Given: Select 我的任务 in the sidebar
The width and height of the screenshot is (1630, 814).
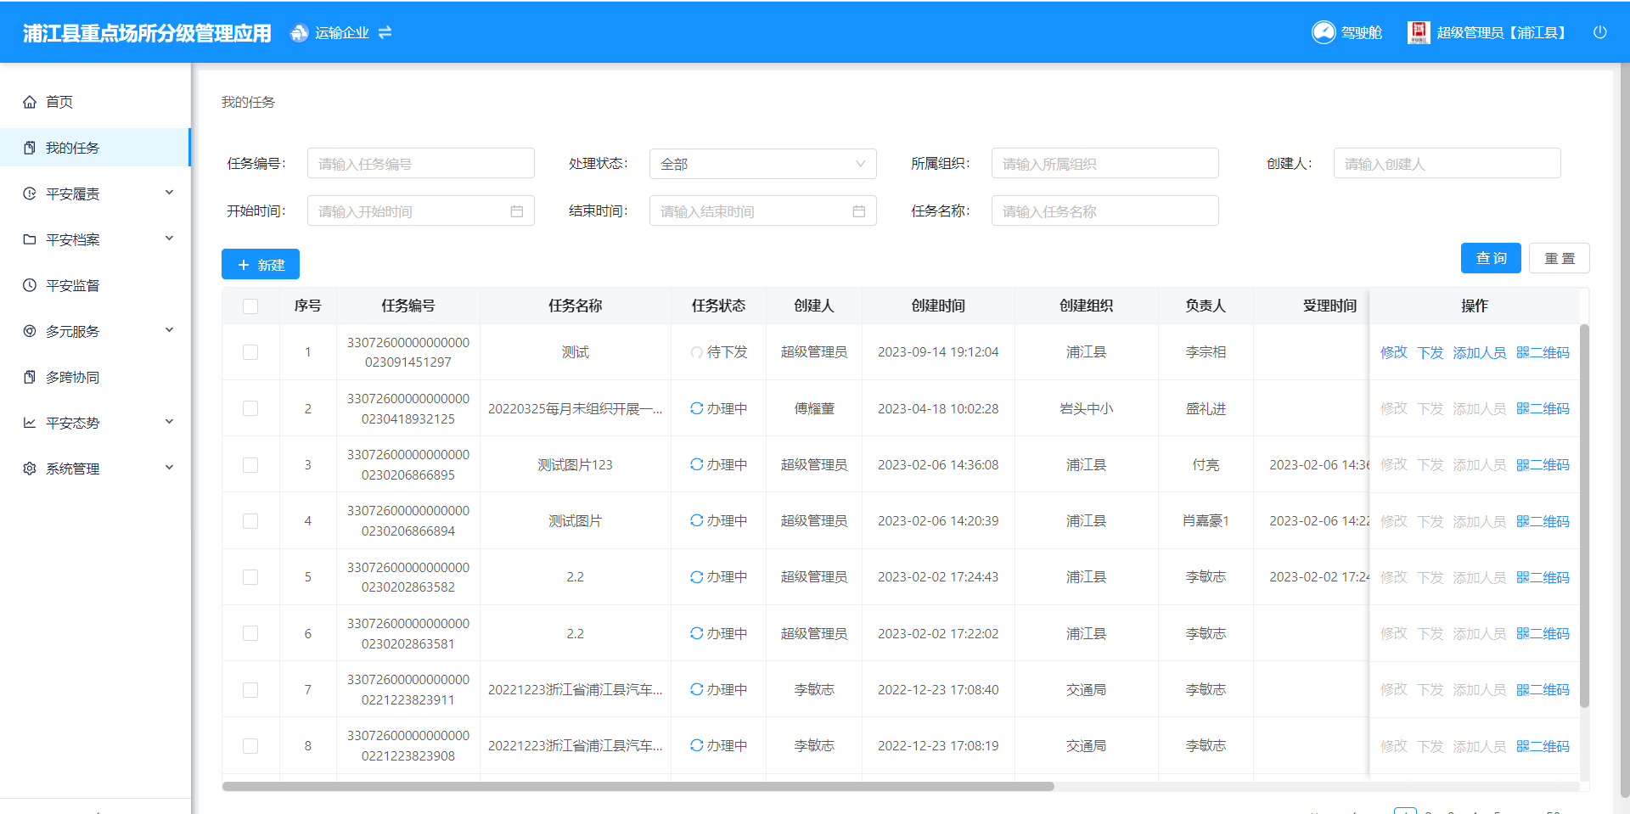Looking at the screenshot, I should pyautogui.click(x=95, y=148).
